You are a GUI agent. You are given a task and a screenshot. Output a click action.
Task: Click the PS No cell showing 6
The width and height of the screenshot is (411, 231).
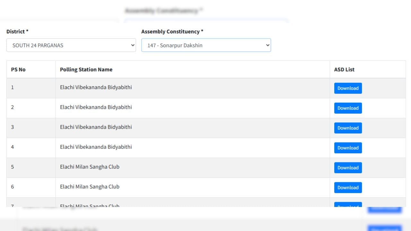[13, 187]
